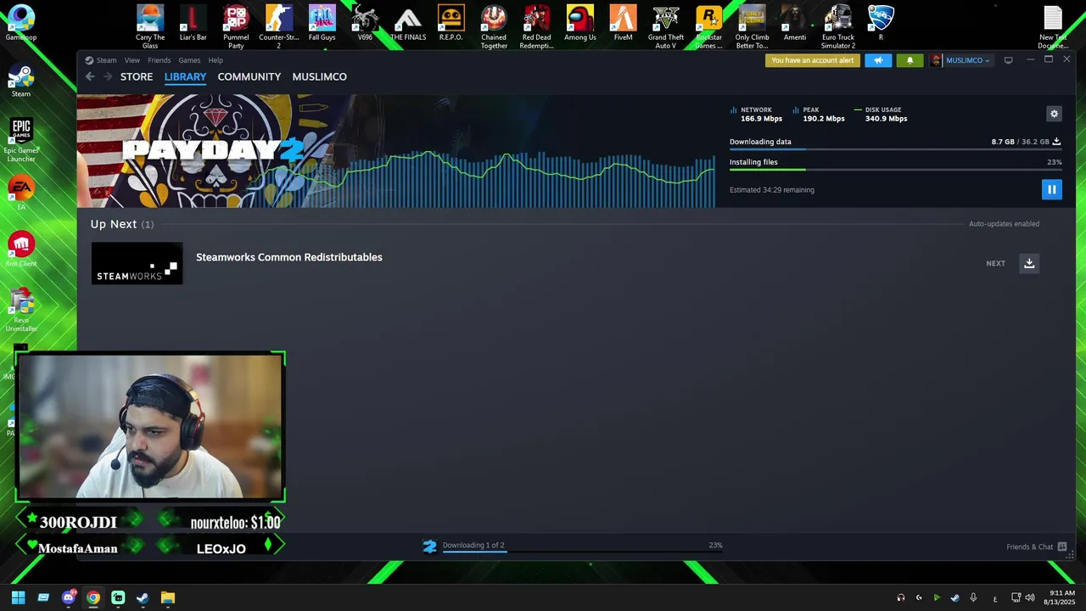1086x611 pixels.
Task: Open the notifications bell
Action: tap(910, 60)
